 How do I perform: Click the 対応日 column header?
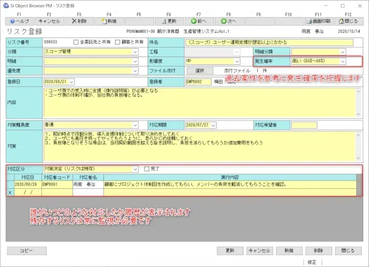[28, 178]
